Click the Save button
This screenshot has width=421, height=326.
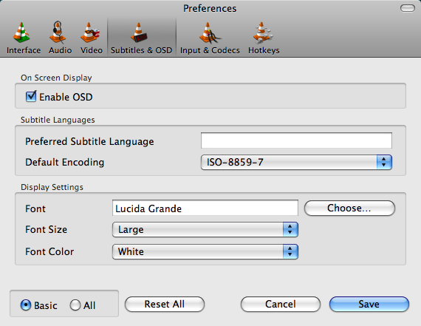coord(369,305)
